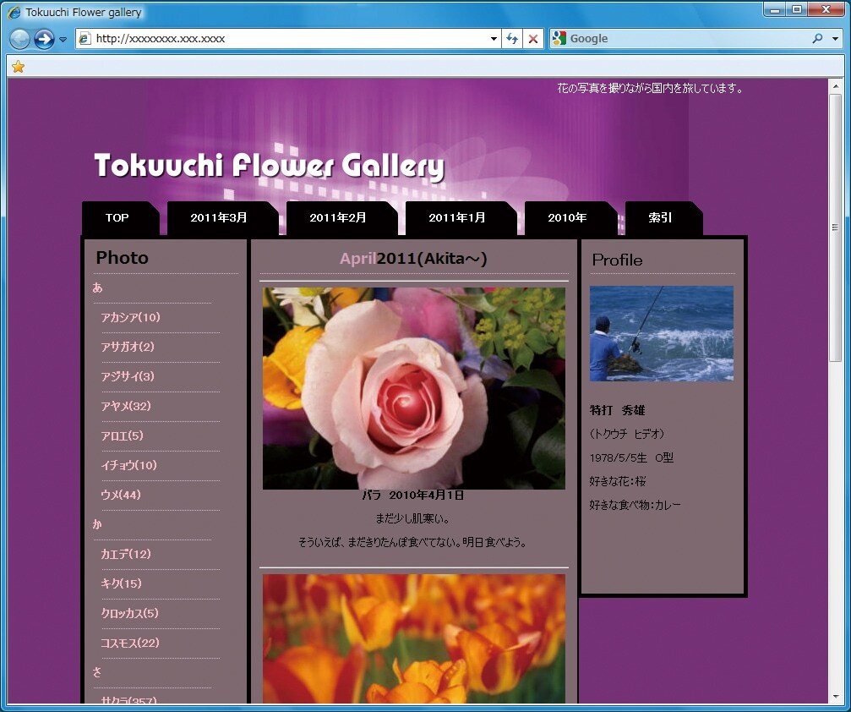Image resolution: width=851 pixels, height=712 pixels.
Task: Open the ウメ(44) photo link
Action: pyautogui.click(x=121, y=495)
